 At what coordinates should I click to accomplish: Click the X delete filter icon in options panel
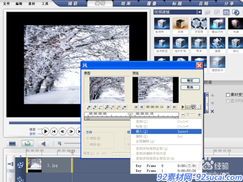pyautogui.click(x=212, y=111)
